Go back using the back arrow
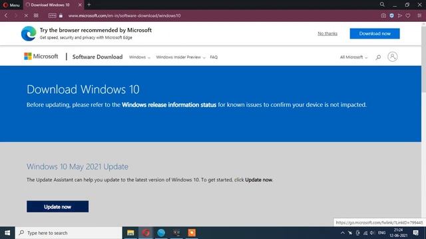426x239 pixels. tap(6, 16)
